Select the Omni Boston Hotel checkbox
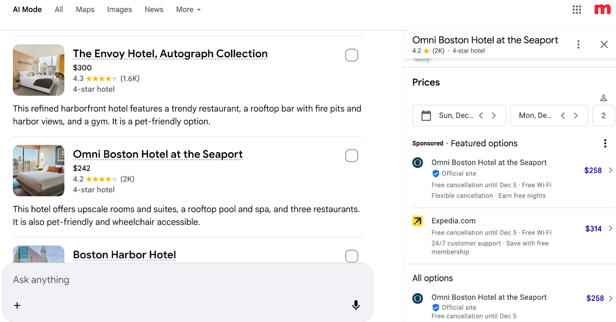This screenshot has width=616, height=322. (352, 156)
